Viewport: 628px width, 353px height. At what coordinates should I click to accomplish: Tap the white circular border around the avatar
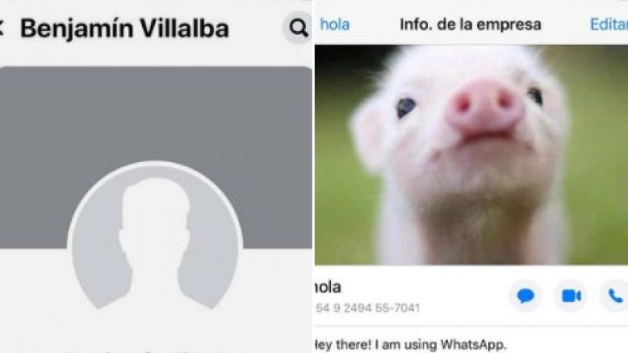tap(155, 164)
